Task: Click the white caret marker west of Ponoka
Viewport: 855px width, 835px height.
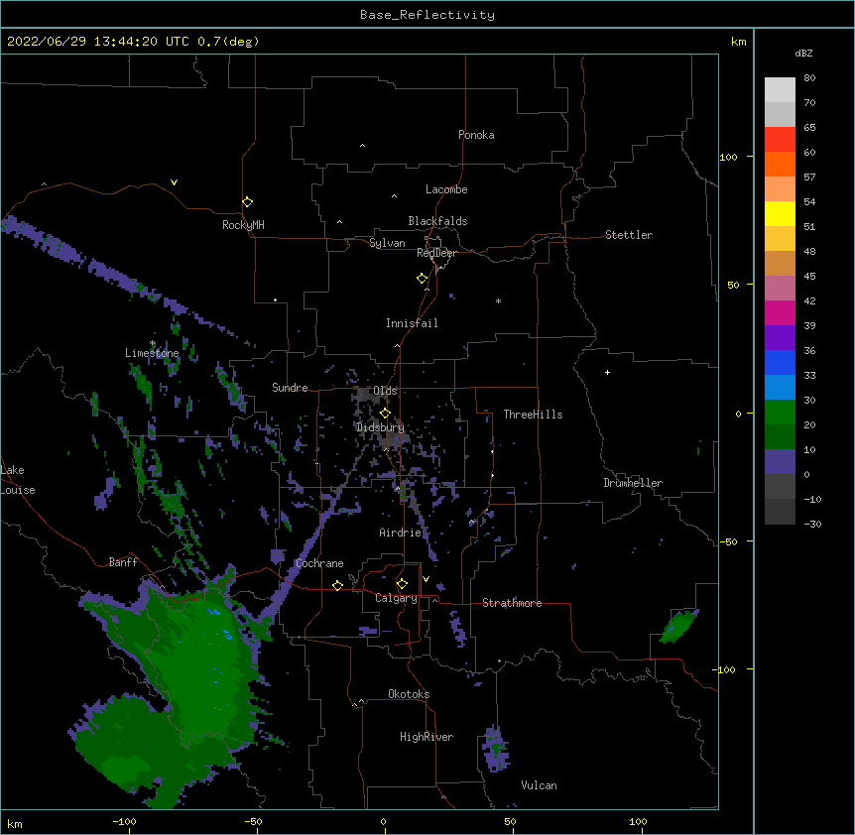Action: point(363,146)
